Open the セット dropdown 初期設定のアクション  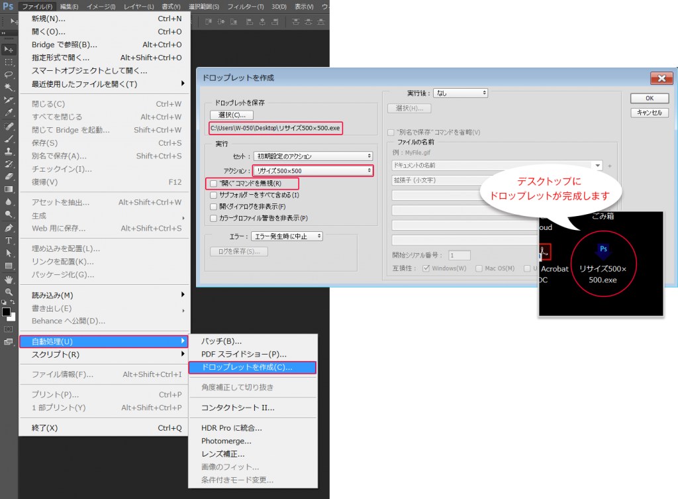point(313,156)
